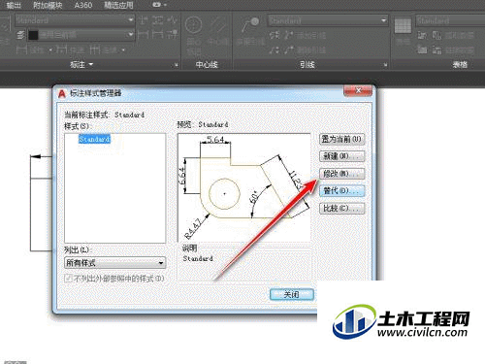Click the multileader icon in 引线 panel

coord(249,24)
